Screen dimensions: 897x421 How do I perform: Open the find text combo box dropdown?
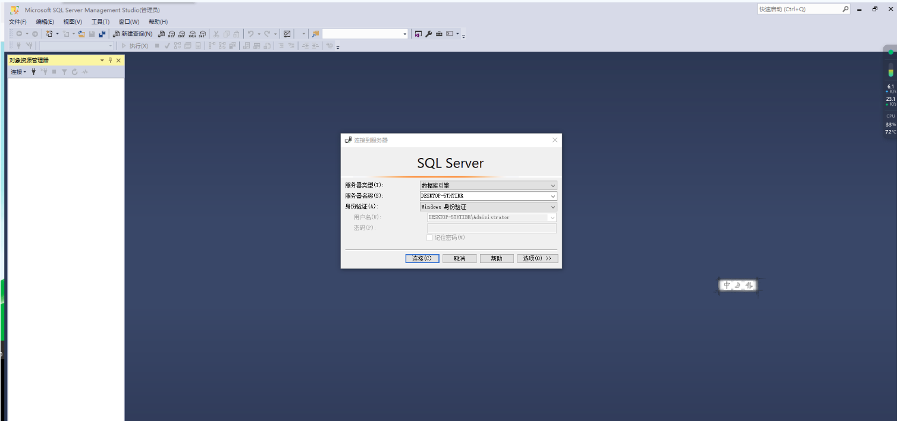[405, 34]
